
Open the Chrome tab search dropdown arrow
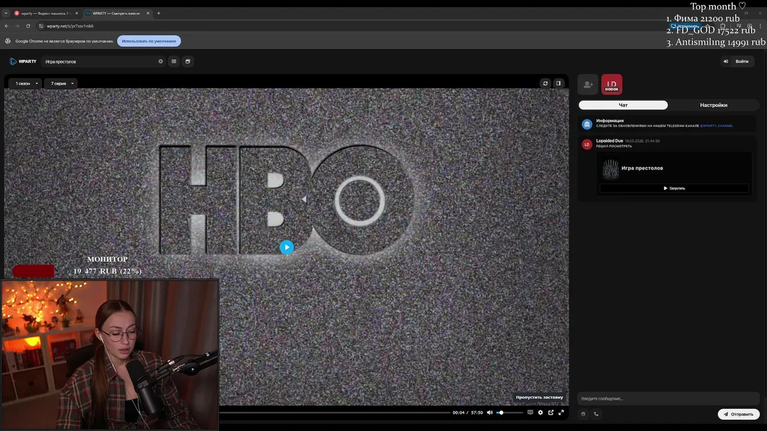[x=6, y=13]
